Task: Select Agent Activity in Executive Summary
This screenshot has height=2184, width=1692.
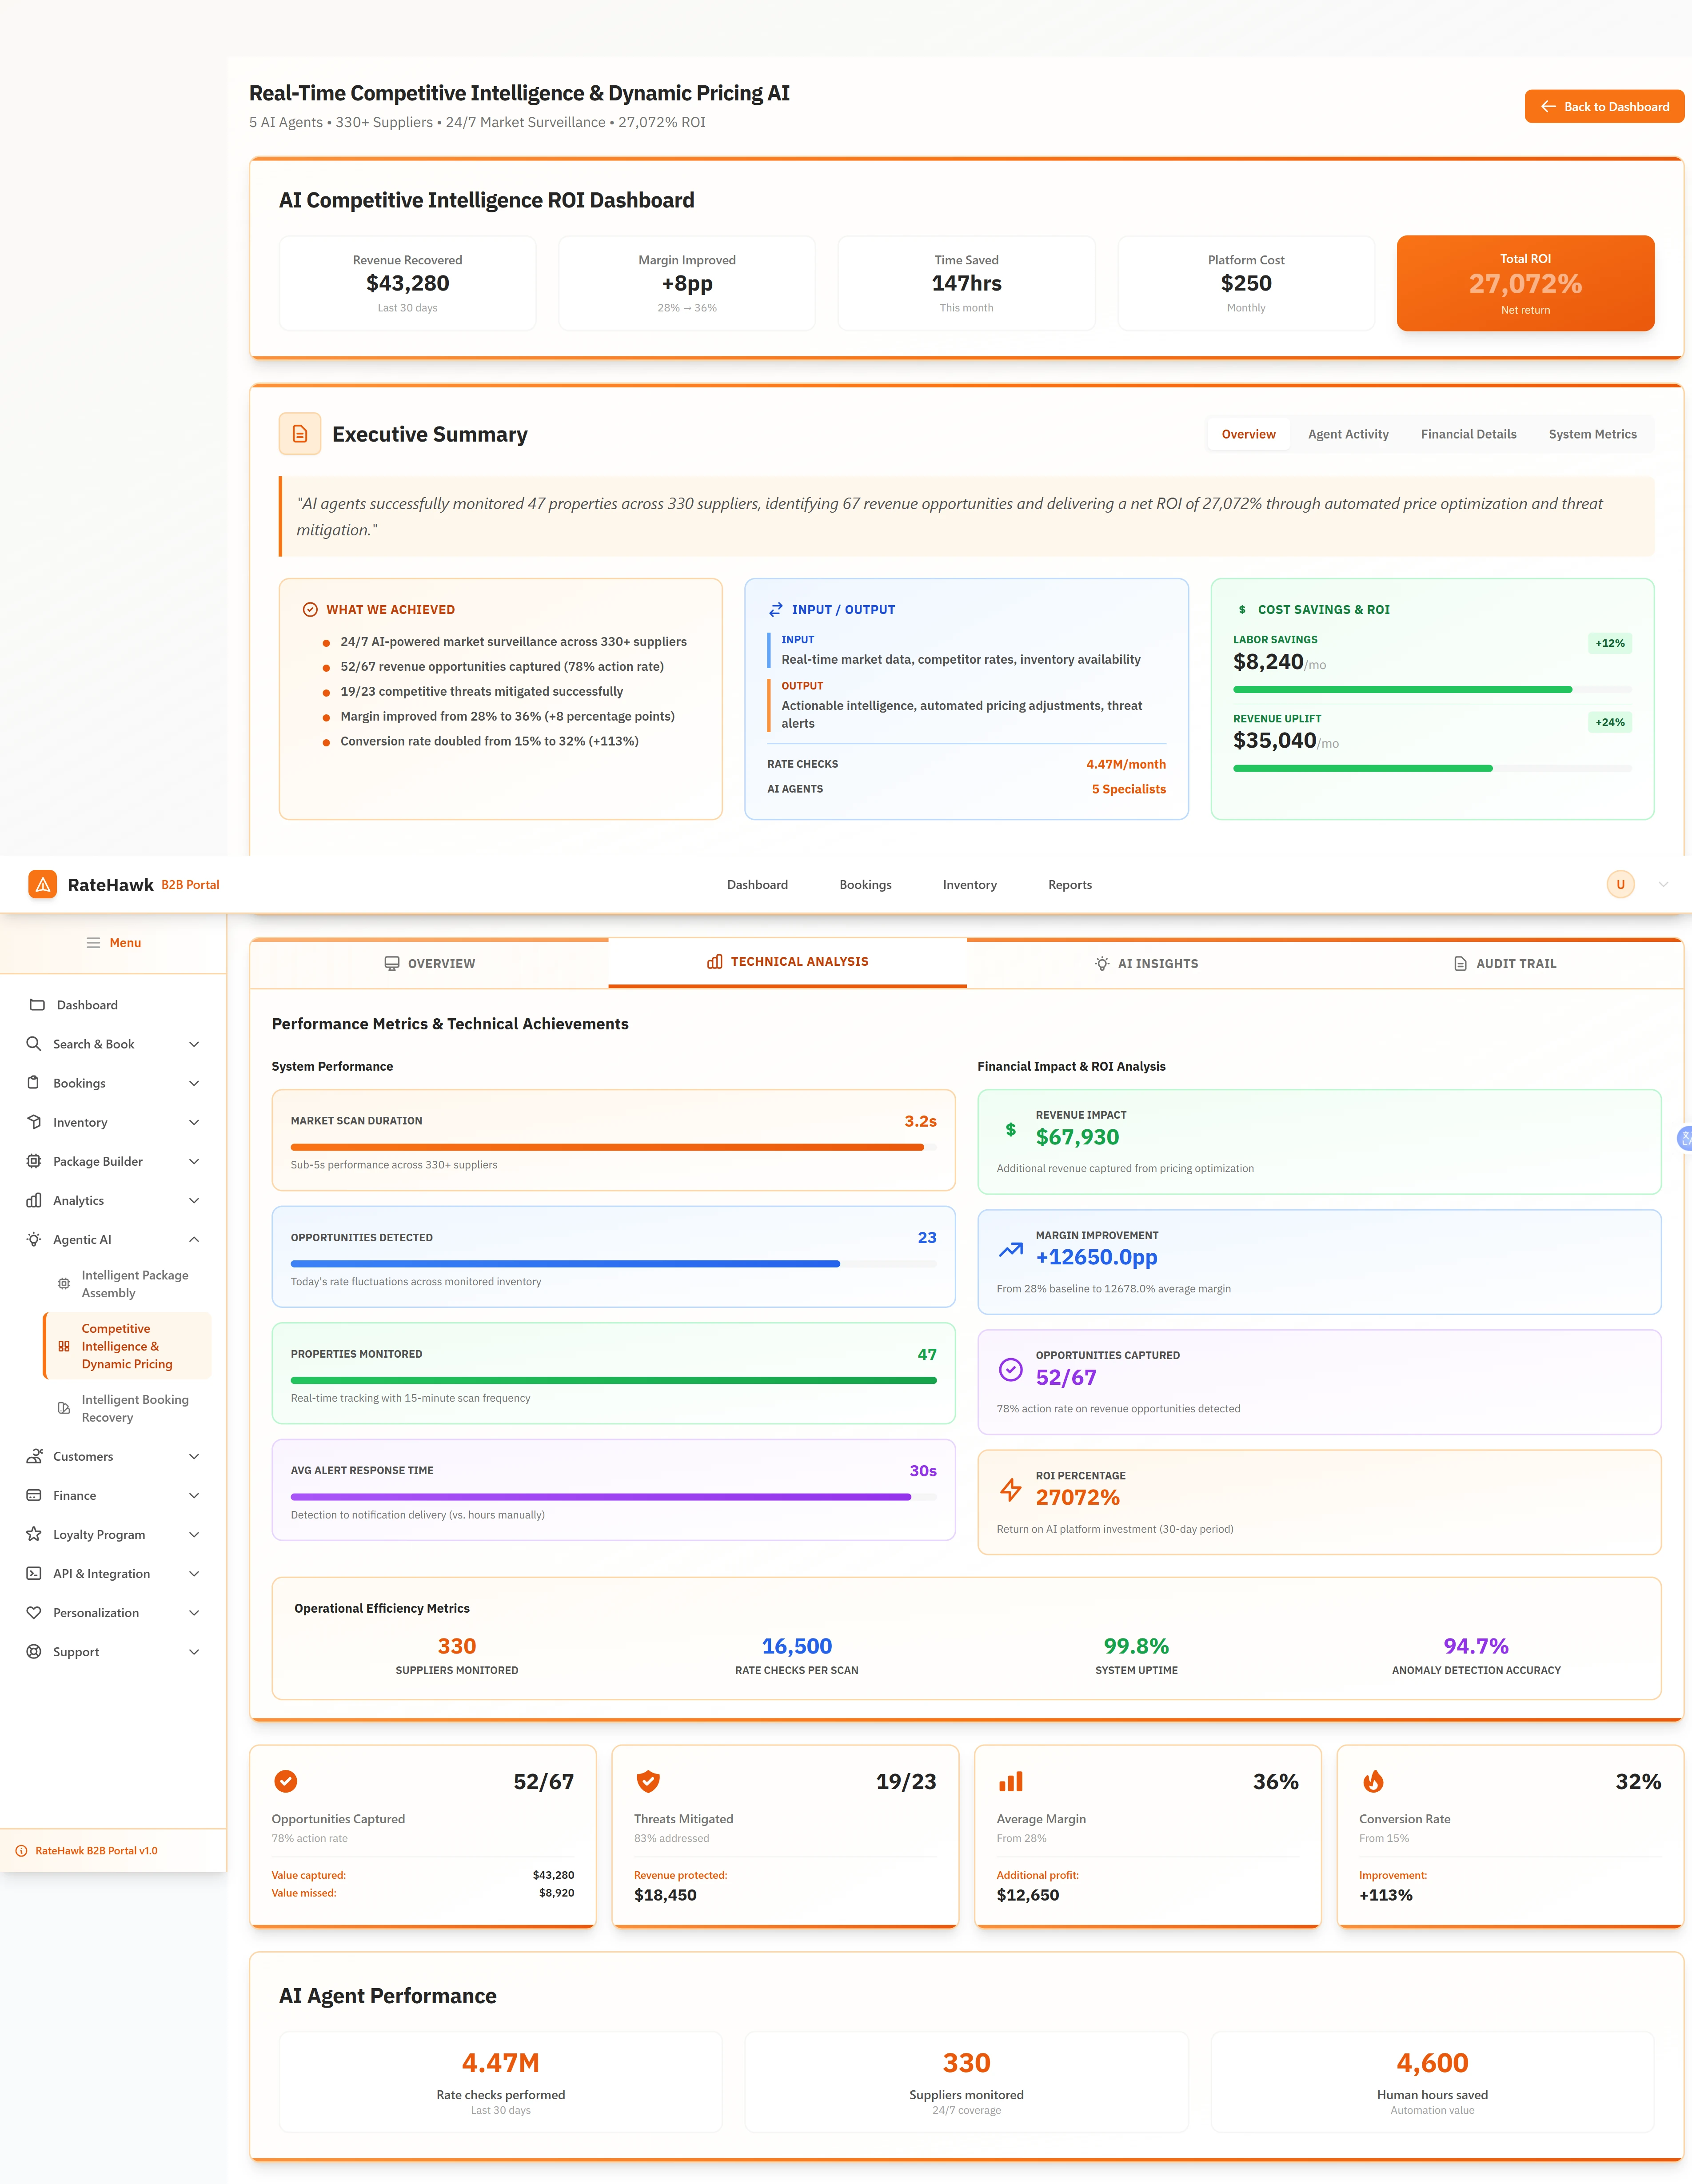Action: pyautogui.click(x=1348, y=434)
